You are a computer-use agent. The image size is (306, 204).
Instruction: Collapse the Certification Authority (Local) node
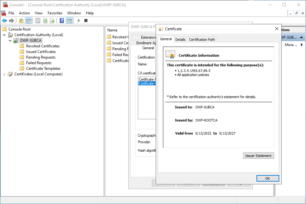[4, 35]
